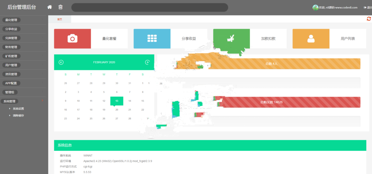The width and height of the screenshot is (372, 174).
Task: Click the green yen currency icon tile
Action: (231, 39)
